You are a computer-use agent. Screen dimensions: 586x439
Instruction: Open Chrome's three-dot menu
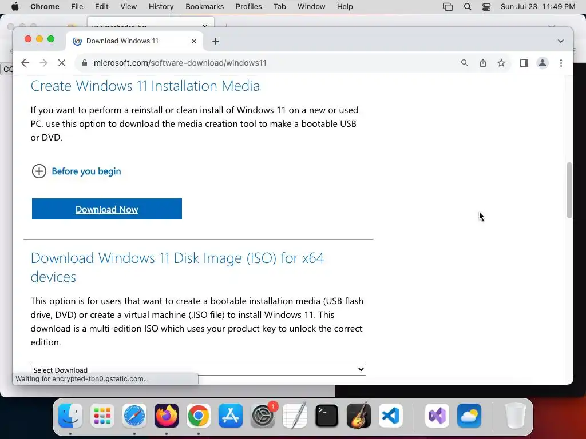pos(561,63)
